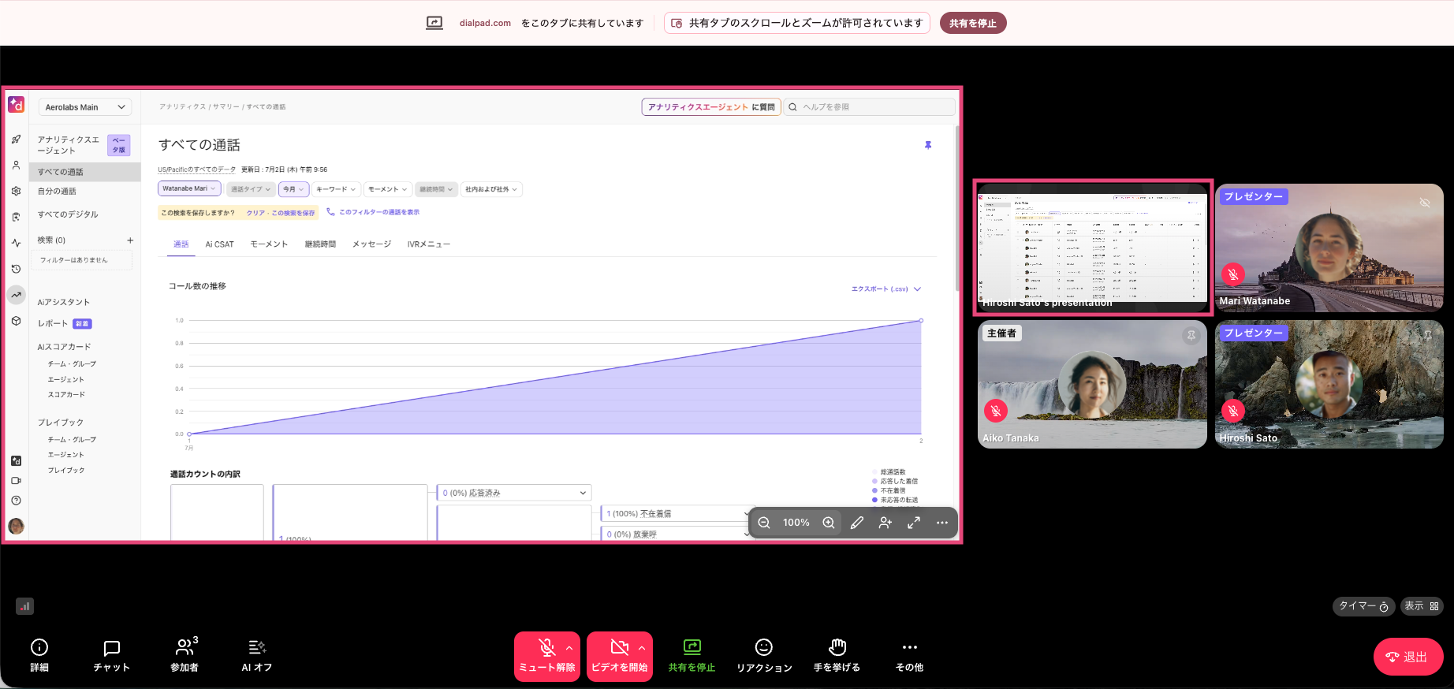Switch to the Ai CSAT tab
This screenshot has width=1454, height=689.
tap(220, 244)
